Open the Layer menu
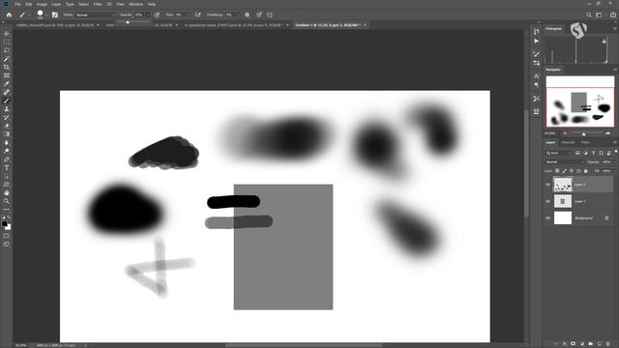The width and height of the screenshot is (619, 348). [56, 4]
